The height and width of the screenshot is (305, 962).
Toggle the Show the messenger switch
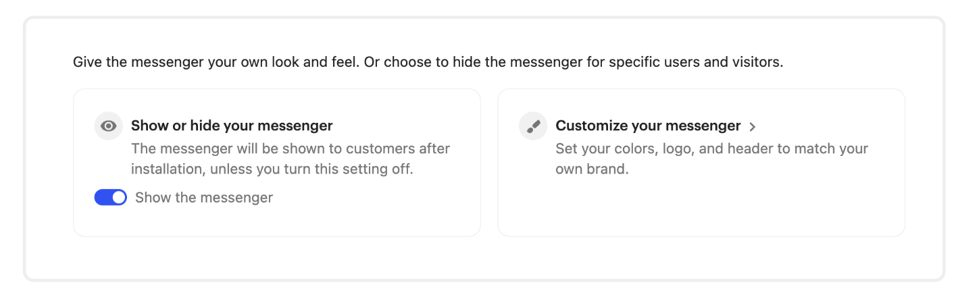(x=111, y=198)
